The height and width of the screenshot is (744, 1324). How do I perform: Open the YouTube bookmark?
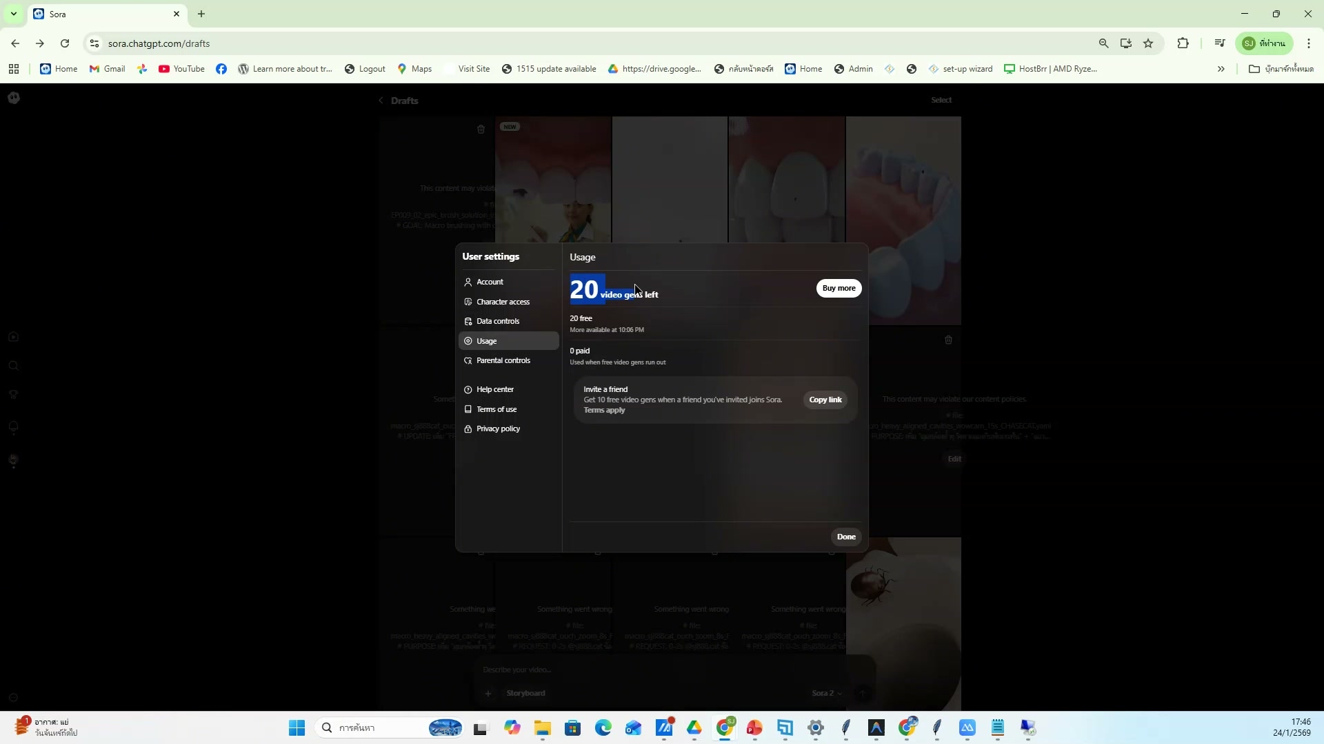click(x=182, y=69)
